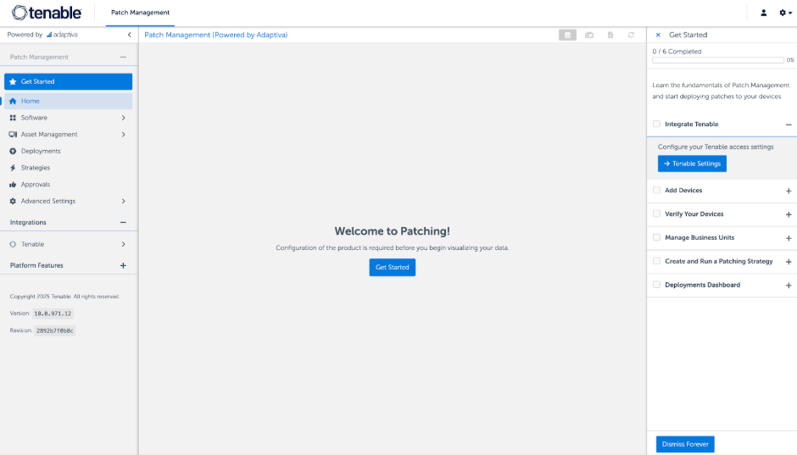Expand the Software submenu chevron
This screenshot has width=797, height=455.
[x=123, y=118]
